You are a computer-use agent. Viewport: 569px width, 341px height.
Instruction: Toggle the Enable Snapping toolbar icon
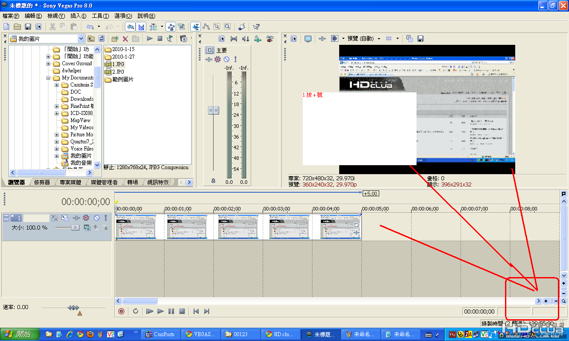point(130,27)
